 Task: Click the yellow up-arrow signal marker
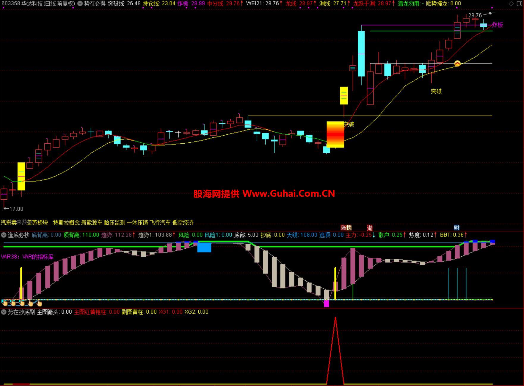[x=457, y=63]
